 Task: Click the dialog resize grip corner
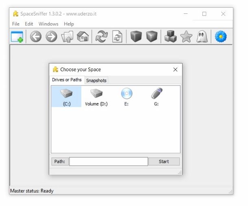tap(180, 173)
